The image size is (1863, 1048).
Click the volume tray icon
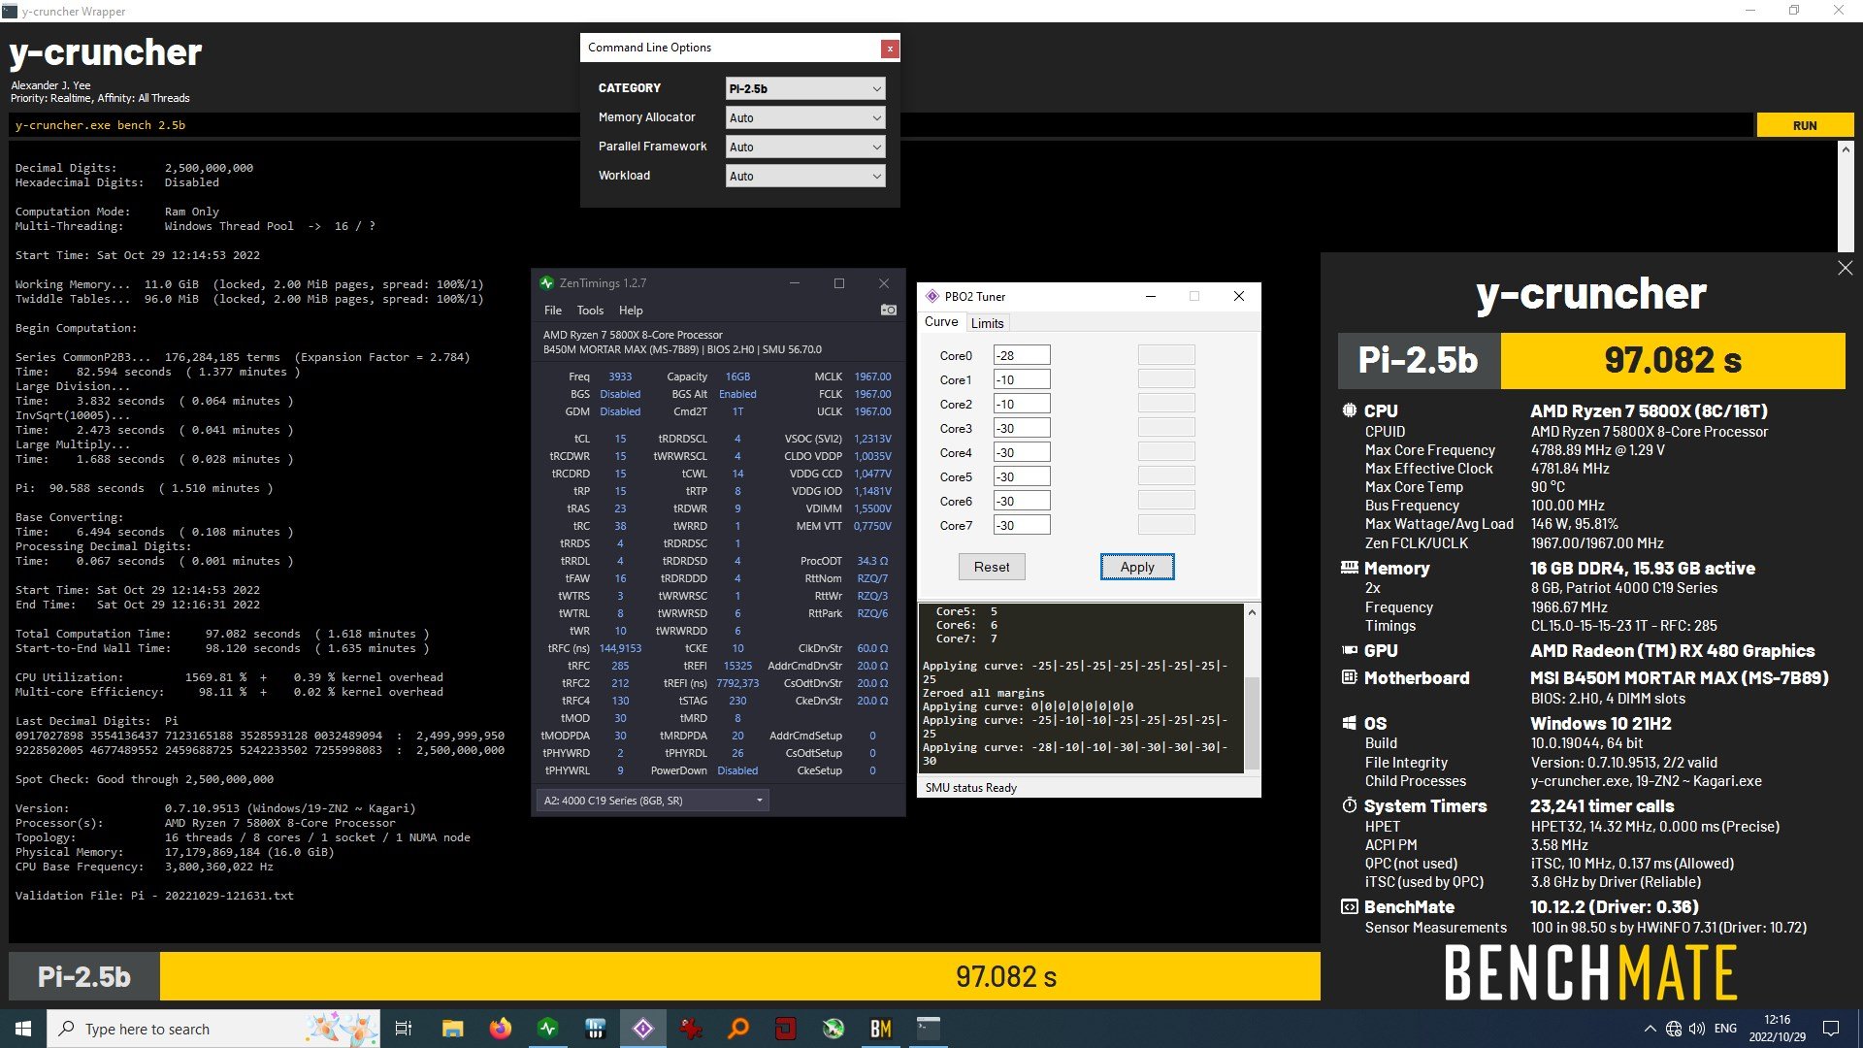[x=1697, y=1029]
